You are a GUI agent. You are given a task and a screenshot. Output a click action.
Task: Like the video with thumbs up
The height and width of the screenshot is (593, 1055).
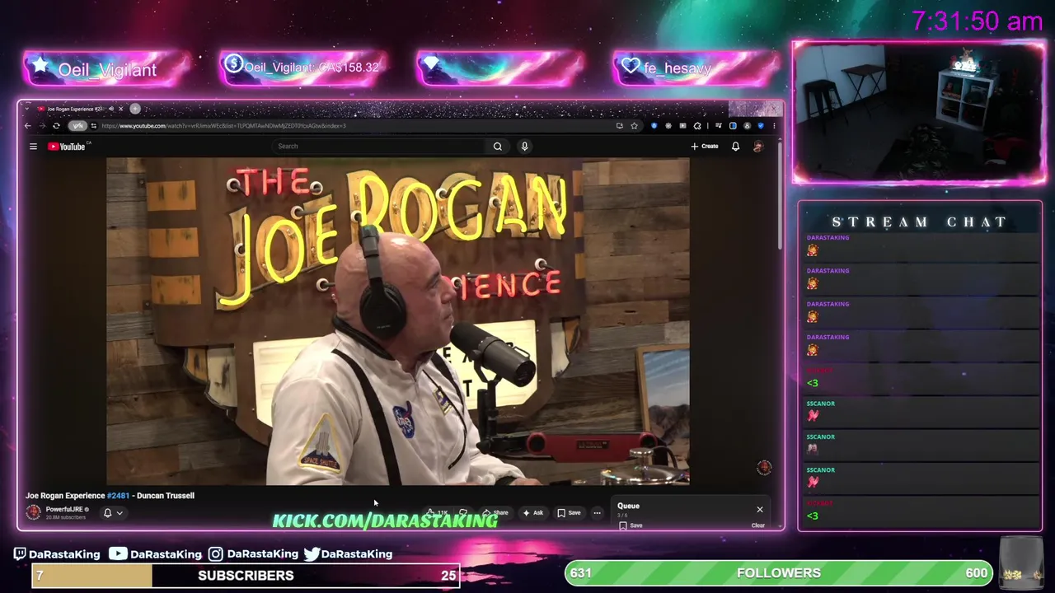tap(437, 513)
